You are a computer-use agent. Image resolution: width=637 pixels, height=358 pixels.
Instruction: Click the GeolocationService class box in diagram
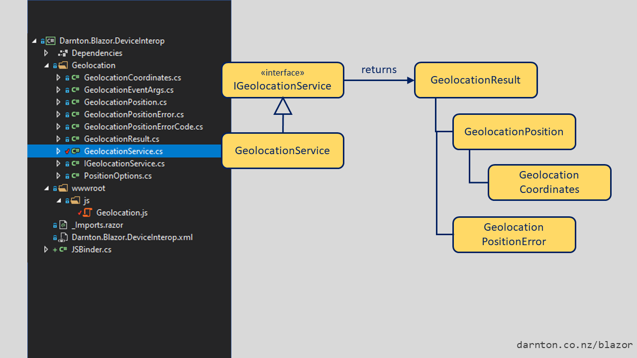coord(283,151)
